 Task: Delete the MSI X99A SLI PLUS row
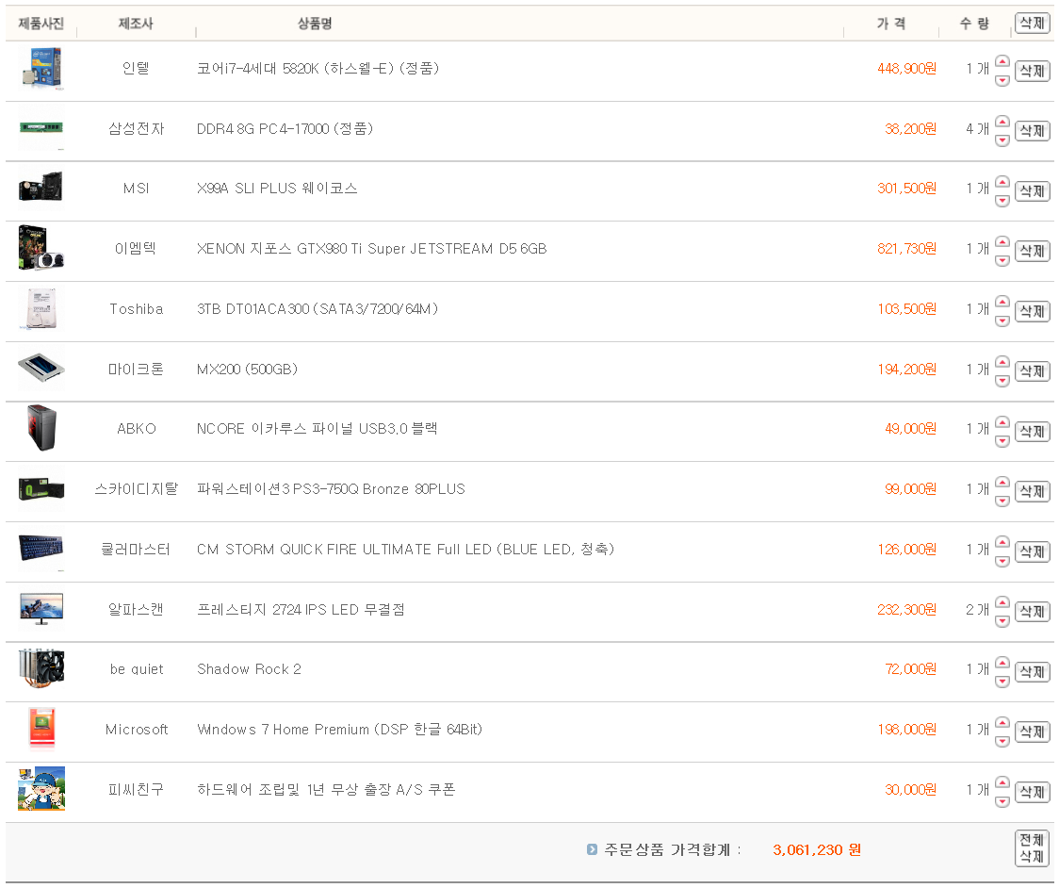click(x=1032, y=191)
